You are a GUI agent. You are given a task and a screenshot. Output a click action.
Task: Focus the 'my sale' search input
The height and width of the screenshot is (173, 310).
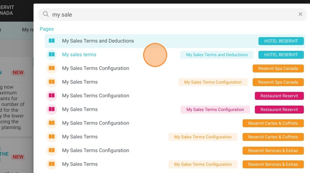click(172, 15)
